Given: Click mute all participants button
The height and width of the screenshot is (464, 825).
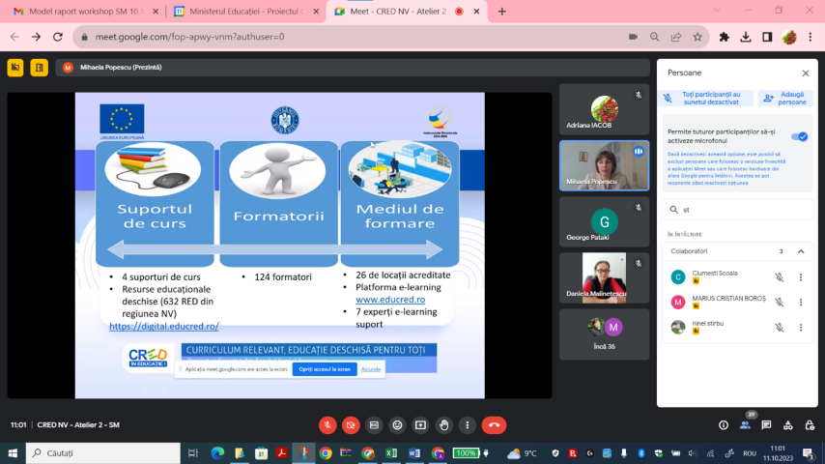Looking at the screenshot, I should coord(705,98).
